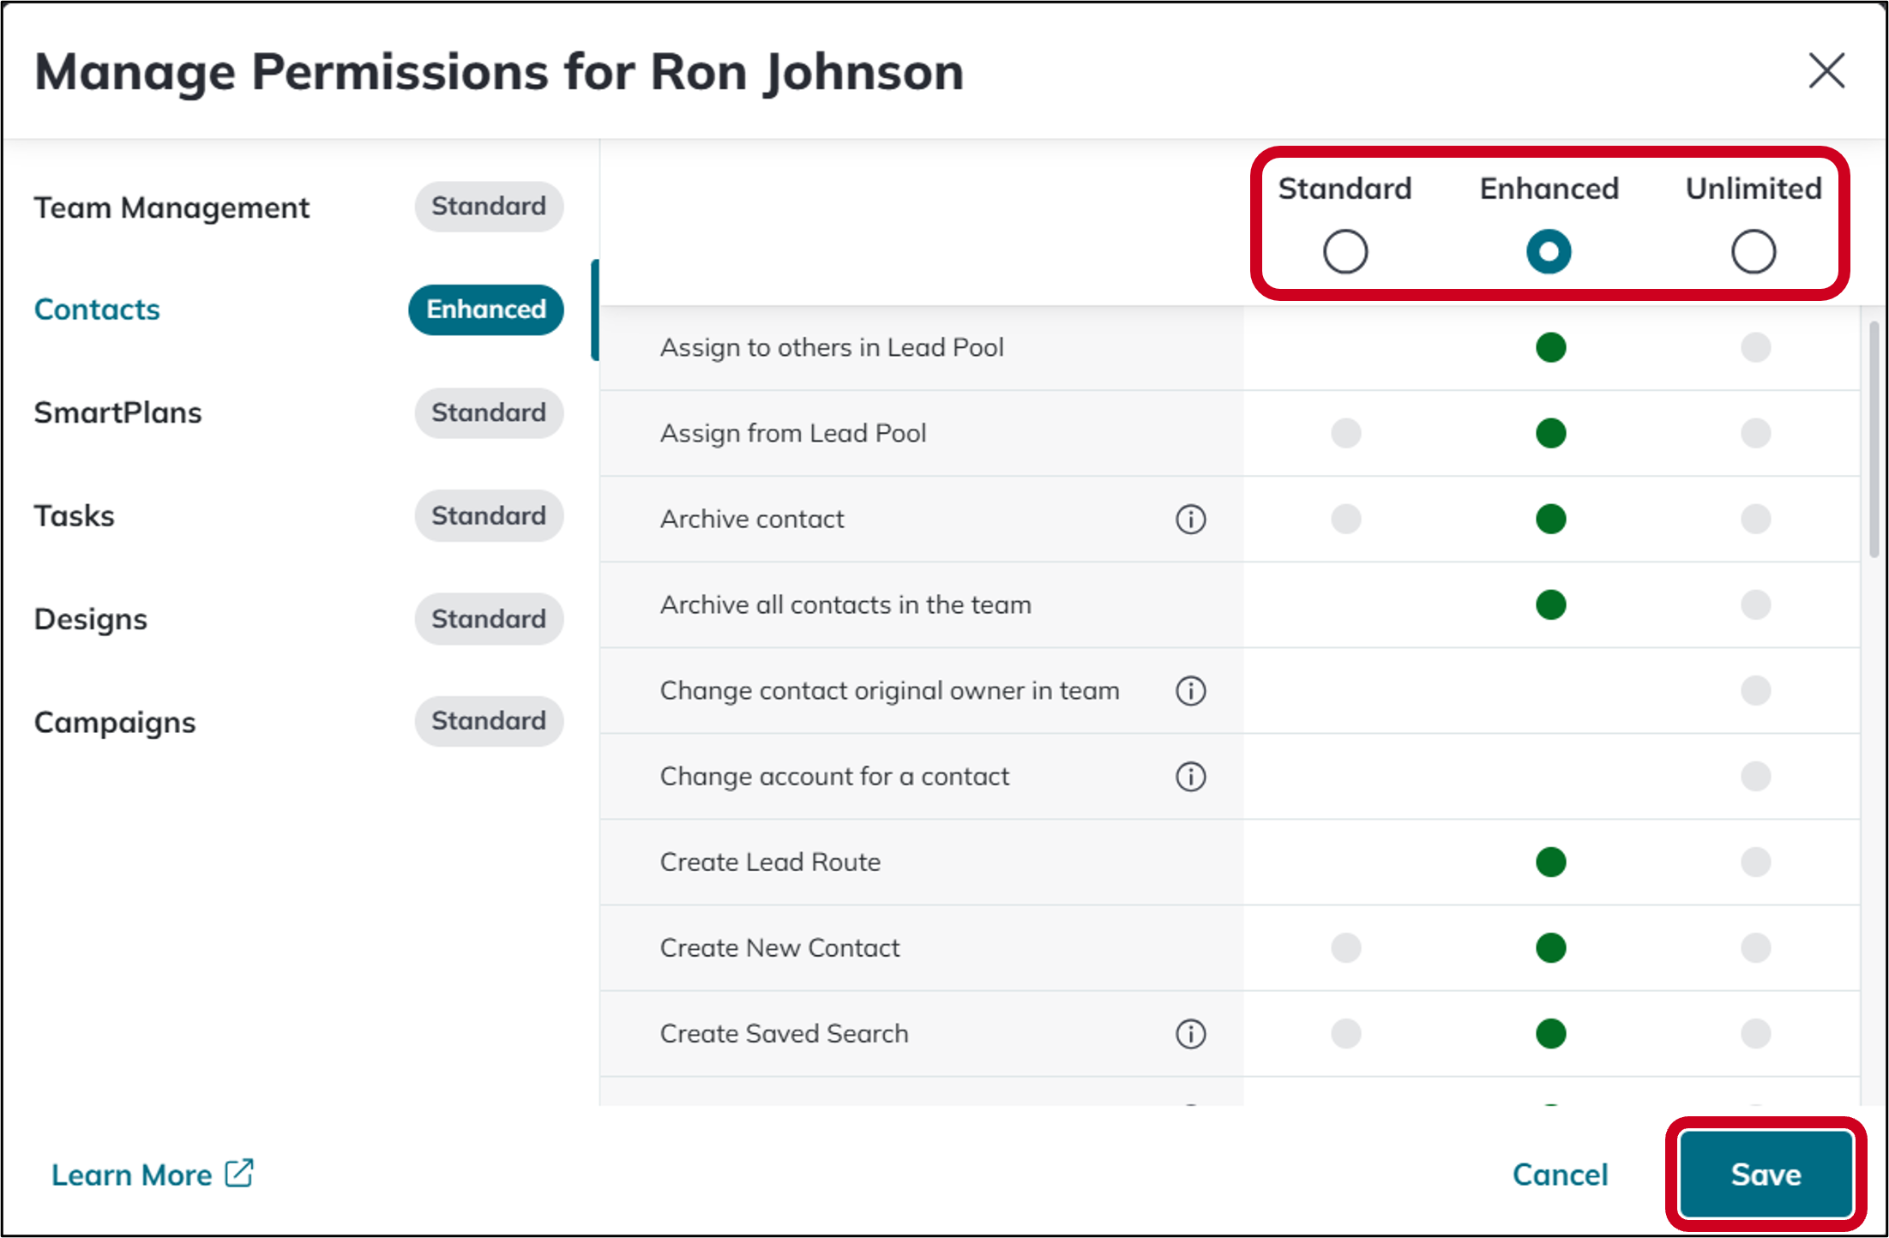The width and height of the screenshot is (1889, 1238).
Task: Open info icon for Archive contact
Action: [1190, 519]
